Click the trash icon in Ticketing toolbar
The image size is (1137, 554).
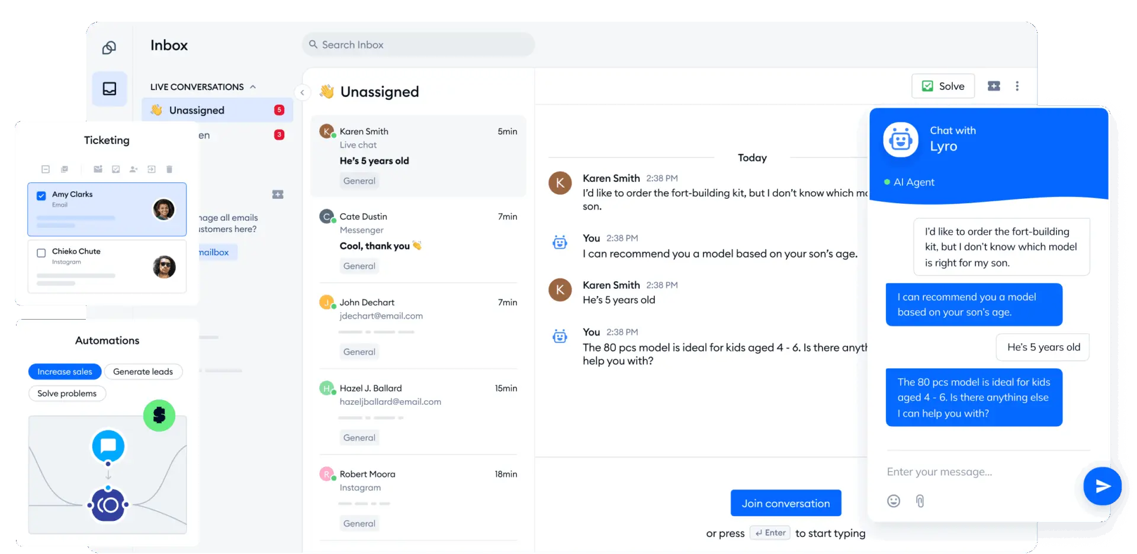[169, 169]
